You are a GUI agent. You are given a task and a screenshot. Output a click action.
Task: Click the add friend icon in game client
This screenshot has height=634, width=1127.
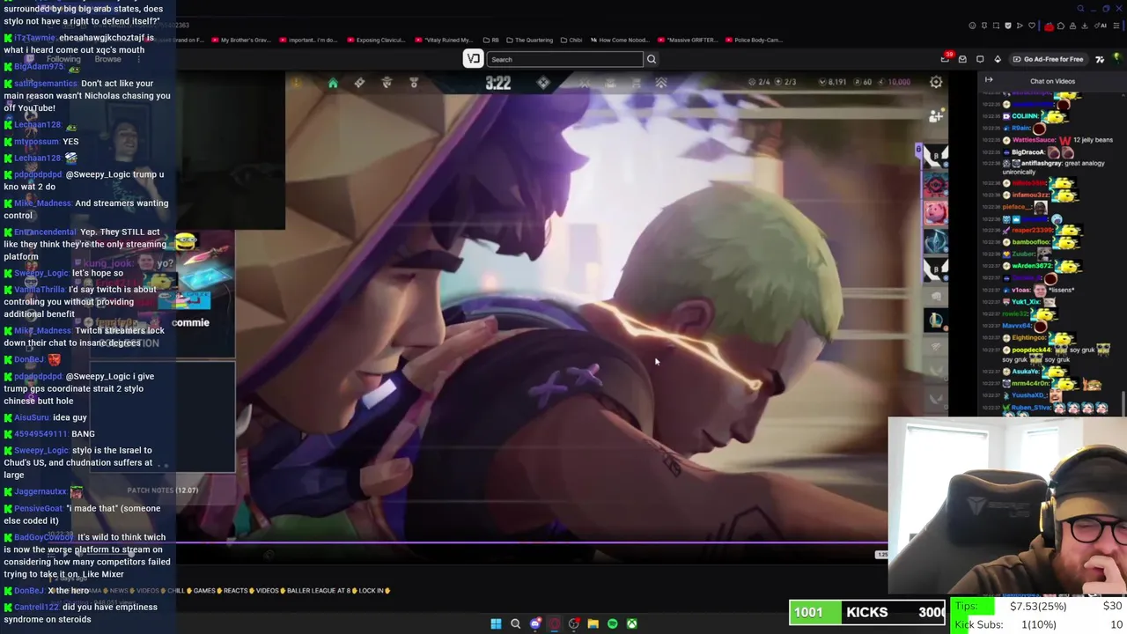point(935,115)
